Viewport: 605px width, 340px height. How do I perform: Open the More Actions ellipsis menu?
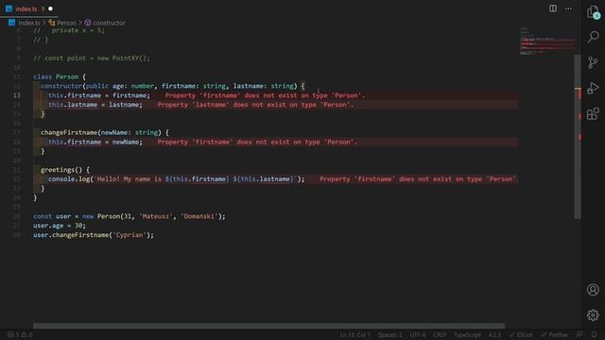coord(568,8)
